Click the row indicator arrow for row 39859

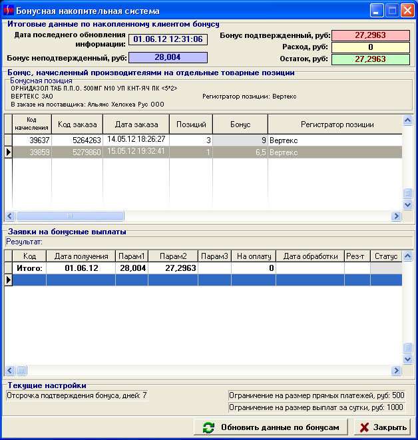(x=8, y=152)
